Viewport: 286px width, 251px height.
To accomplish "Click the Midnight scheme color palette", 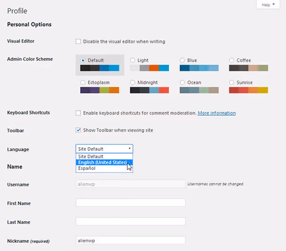I will pos(150,90).
